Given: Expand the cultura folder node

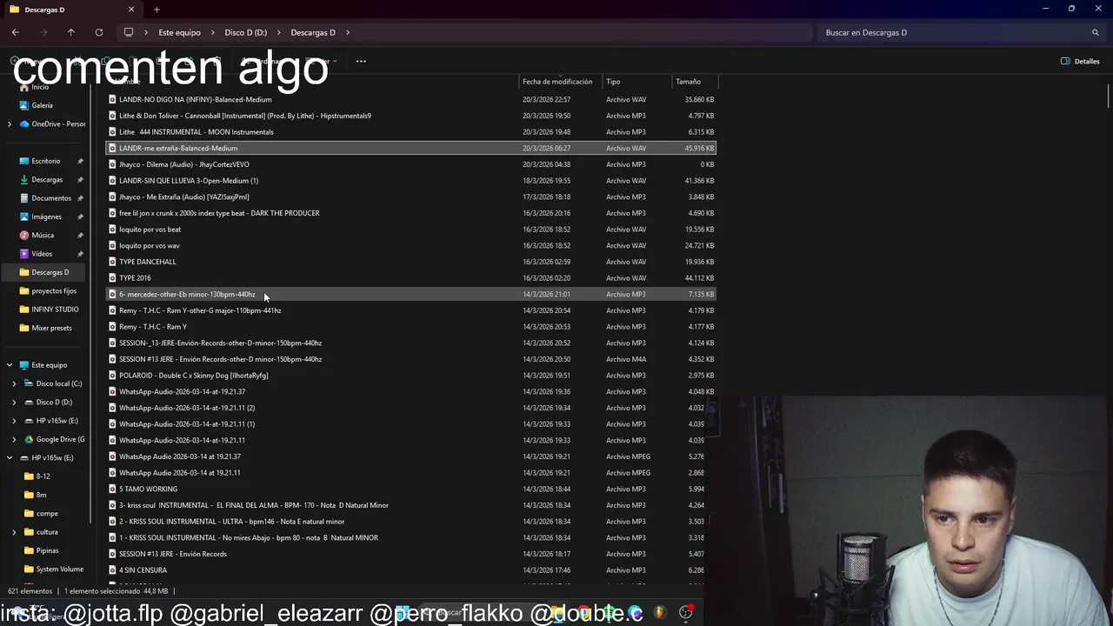Looking at the screenshot, I should (14, 532).
